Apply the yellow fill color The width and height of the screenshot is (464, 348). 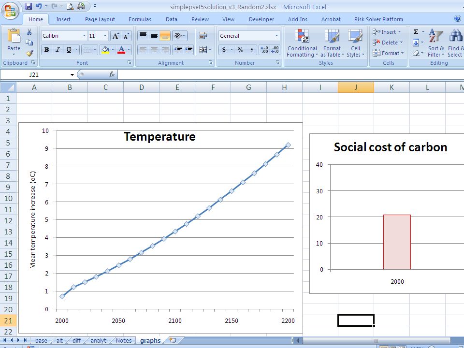(105, 50)
